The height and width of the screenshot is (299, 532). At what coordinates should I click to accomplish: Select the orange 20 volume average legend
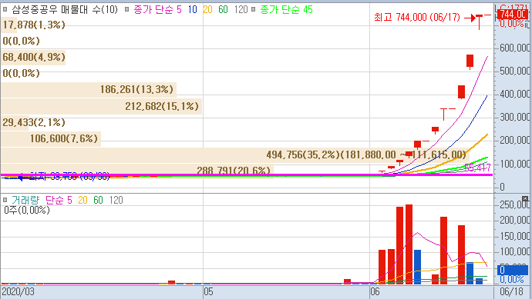[x=82, y=200]
